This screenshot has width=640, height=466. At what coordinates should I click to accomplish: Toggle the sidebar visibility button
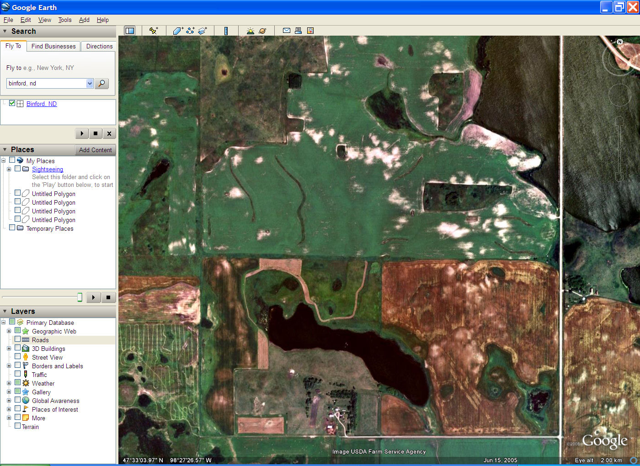tap(130, 31)
